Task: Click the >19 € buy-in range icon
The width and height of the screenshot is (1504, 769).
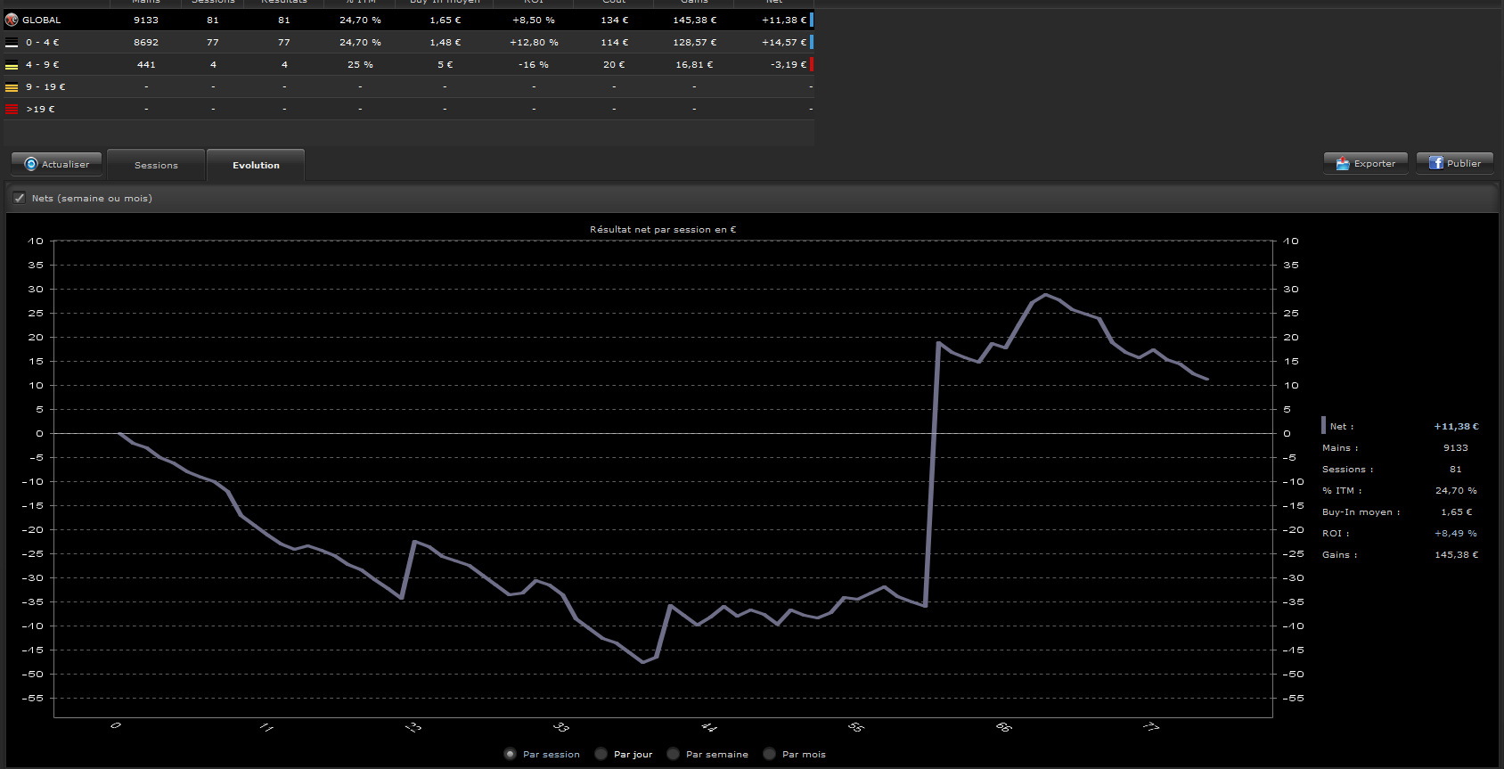Action: 12,109
